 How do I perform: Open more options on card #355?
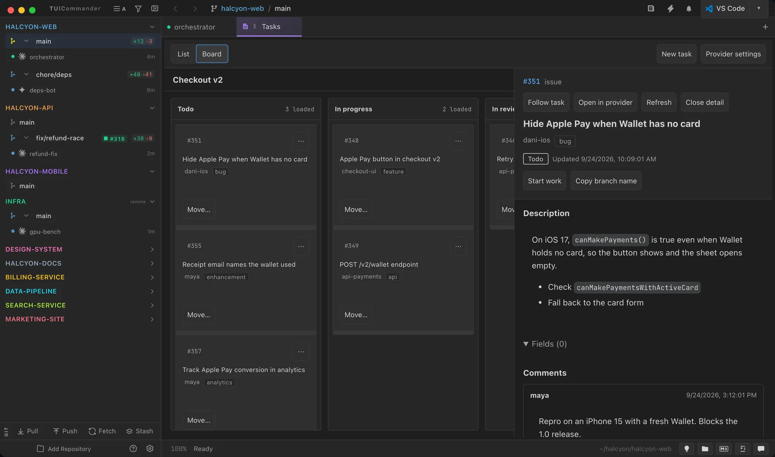[x=301, y=246]
